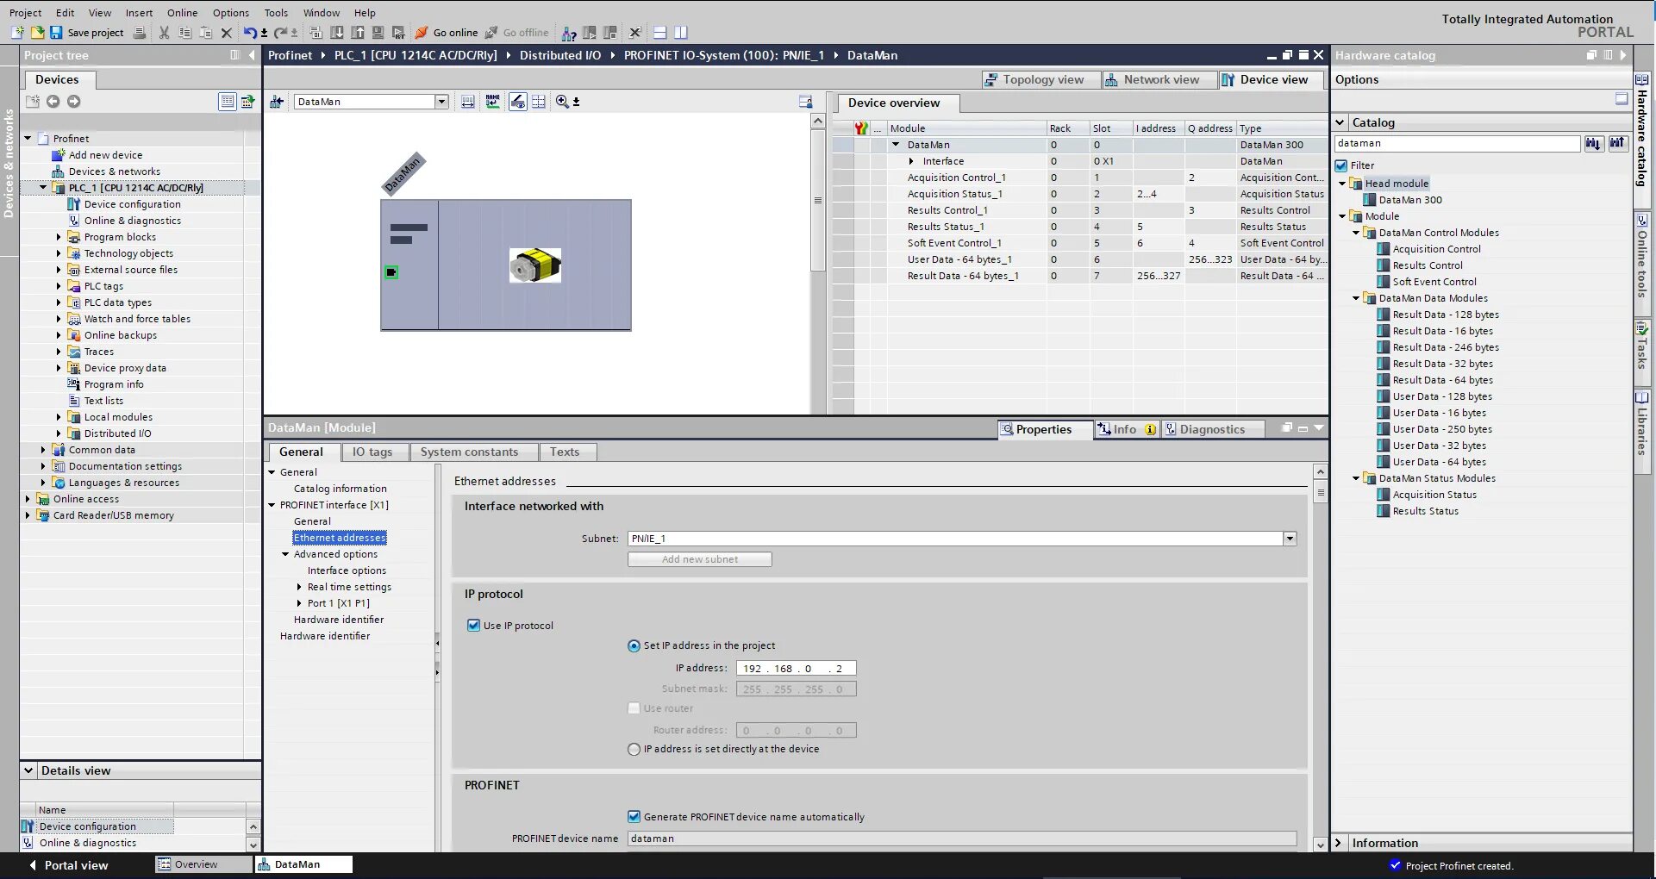Uncheck Use IP protocol checkbox
Screen dimensions: 1656x879
point(473,626)
